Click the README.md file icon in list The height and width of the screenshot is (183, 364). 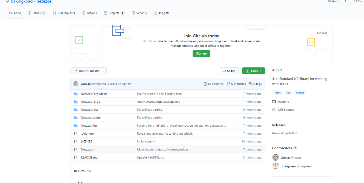[76, 158]
